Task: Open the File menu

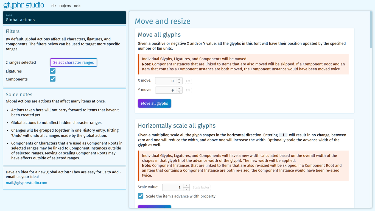Action: coord(54,6)
